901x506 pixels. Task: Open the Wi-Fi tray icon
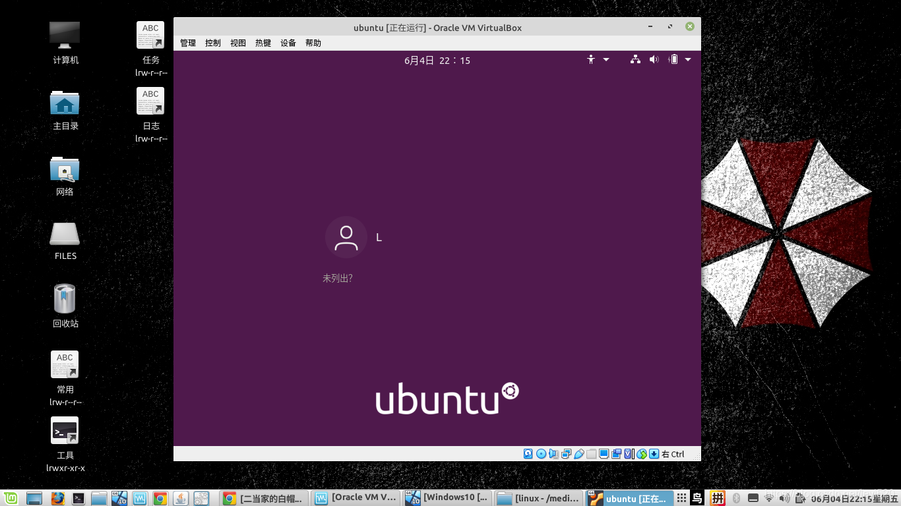point(768,498)
